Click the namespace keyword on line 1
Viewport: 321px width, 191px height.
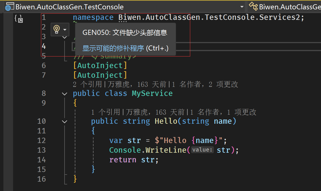(93, 17)
